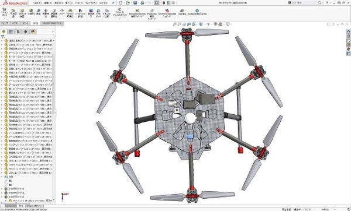Open the DisplayManager tab with the colored sphere
This screenshot has height=211, width=351.
(33, 31)
